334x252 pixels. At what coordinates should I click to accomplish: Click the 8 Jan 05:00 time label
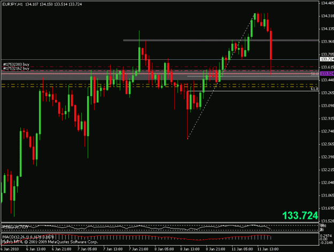(x=164, y=249)
